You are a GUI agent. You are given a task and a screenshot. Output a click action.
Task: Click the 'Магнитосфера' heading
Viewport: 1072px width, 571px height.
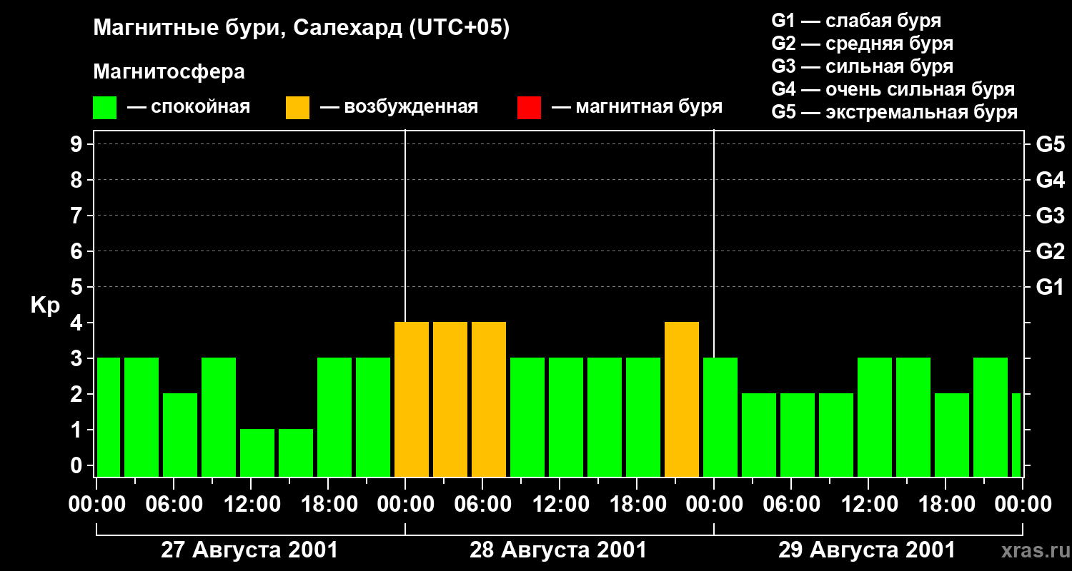click(169, 72)
